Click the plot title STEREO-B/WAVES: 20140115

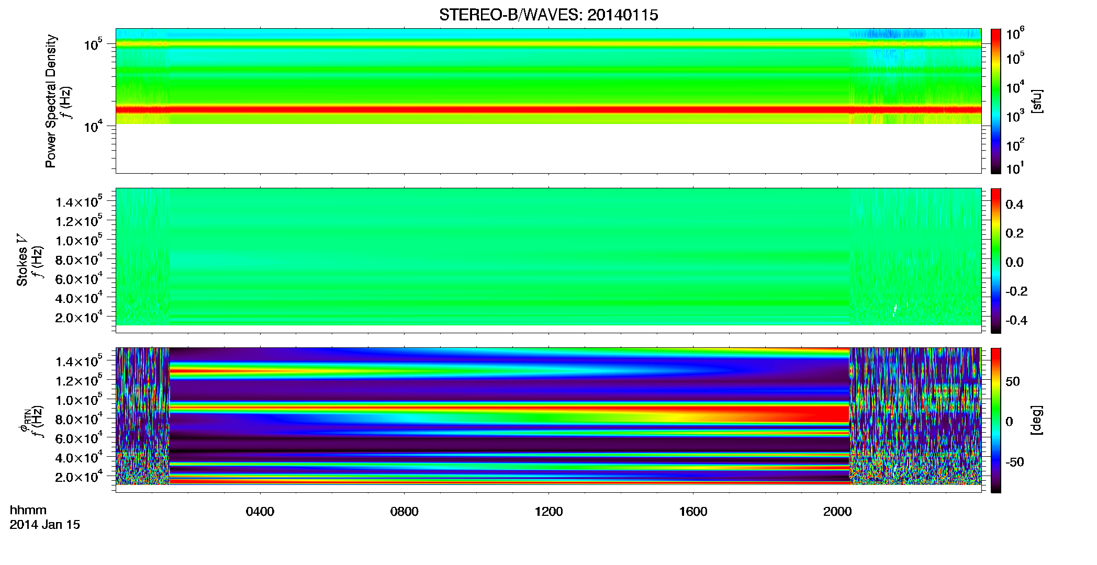(x=548, y=15)
